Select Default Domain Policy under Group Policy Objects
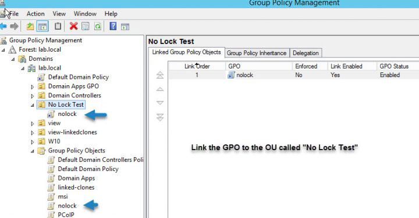419x218 pixels. click(88, 169)
